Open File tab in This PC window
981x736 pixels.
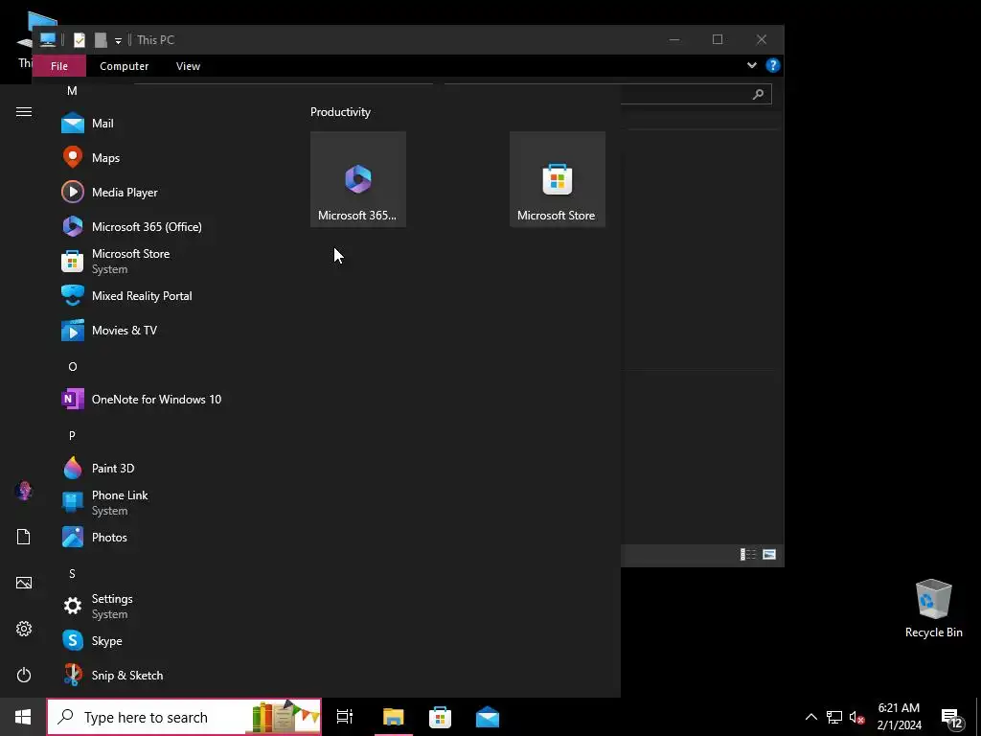click(x=59, y=66)
